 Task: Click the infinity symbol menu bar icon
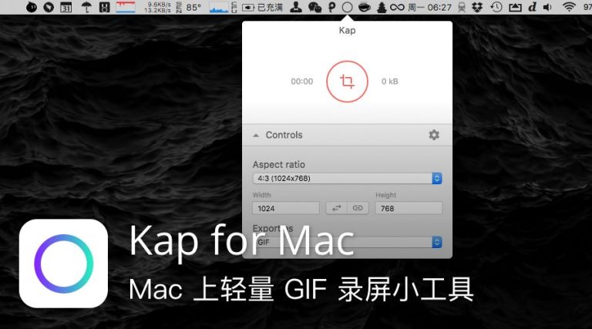(397, 7)
